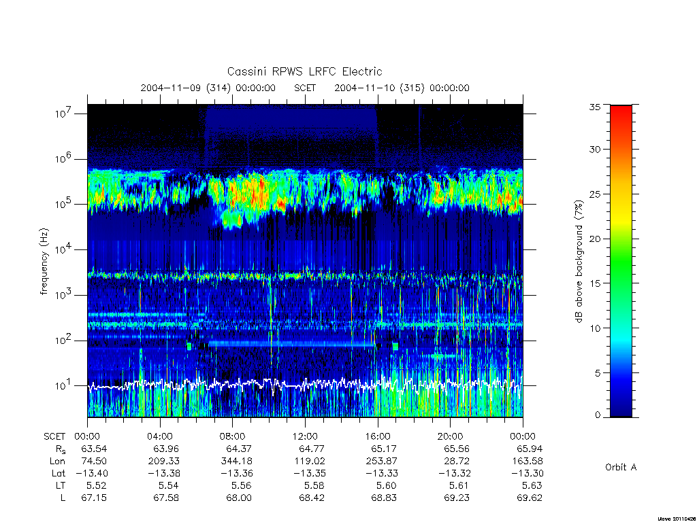
Task: Click the start date 2004-11-09 (314) label
Action: [x=185, y=88]
